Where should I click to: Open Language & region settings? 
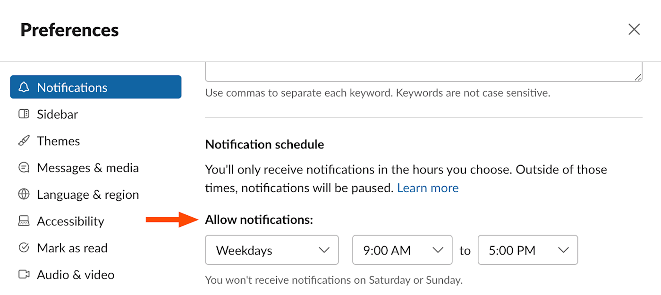pos(88,194)
